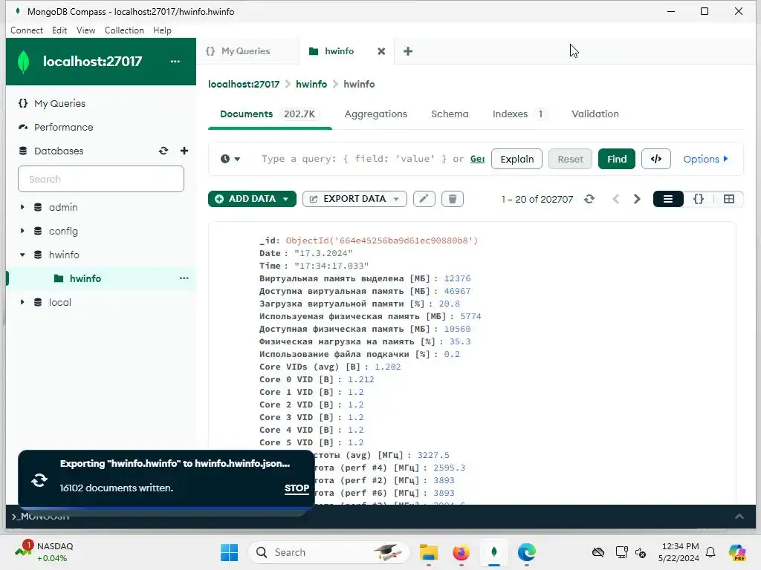The image size is (761, 570).
Task: Close the hwinfo tab
Action: pos(381,51)
